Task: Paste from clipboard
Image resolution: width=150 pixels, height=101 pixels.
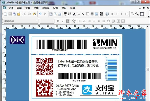Action: point(34,14)
